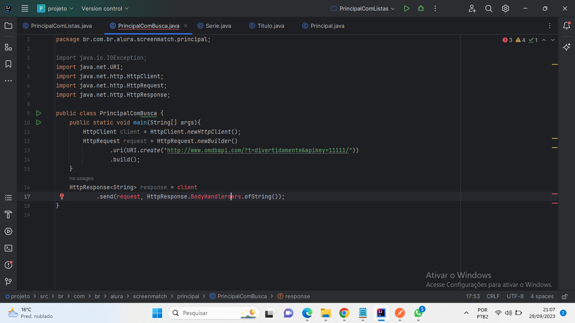The image size is (575, 323).
Task: Open the warnings count indicator showing 4
Action: click(x=520, y=40)
